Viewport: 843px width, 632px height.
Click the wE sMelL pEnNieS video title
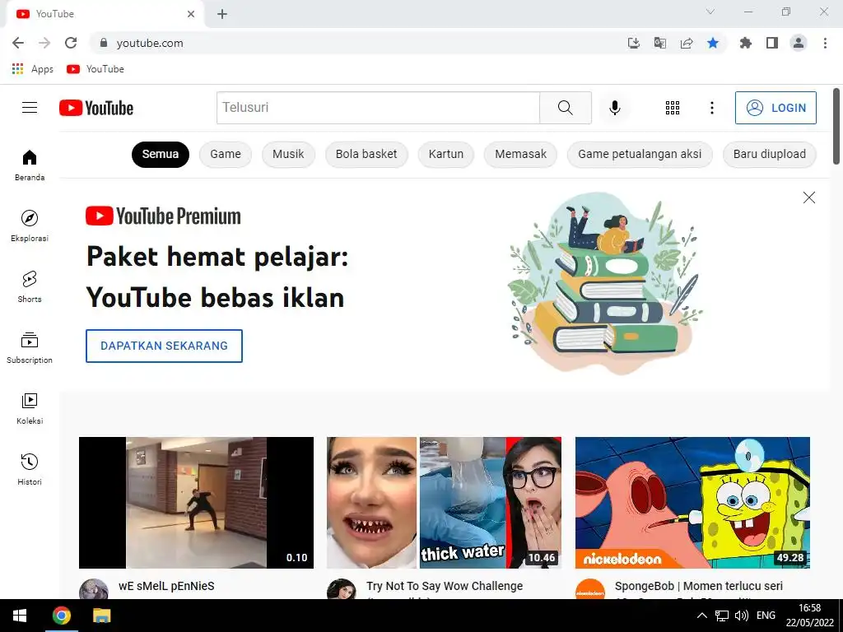click(x=166, y=586)
